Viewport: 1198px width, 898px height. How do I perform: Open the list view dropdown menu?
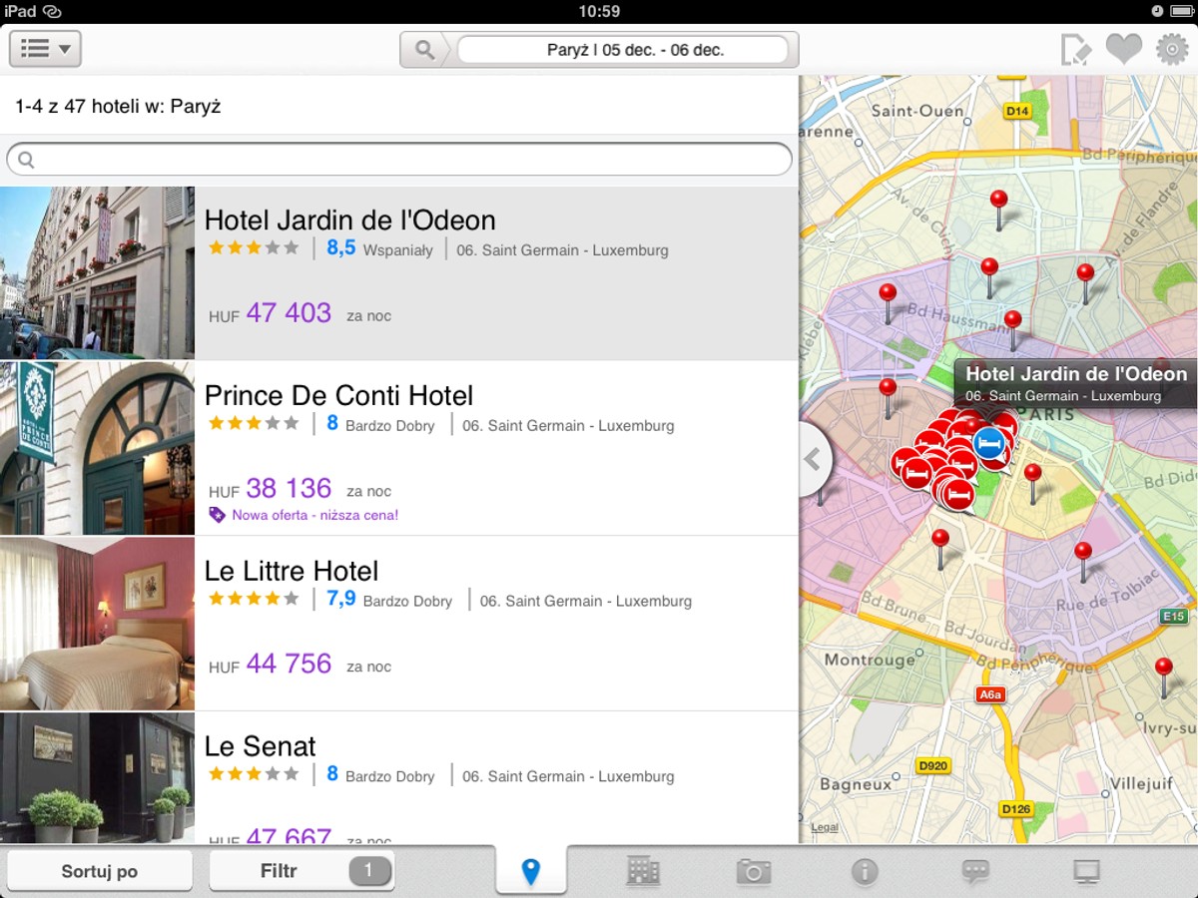(45, 49)
